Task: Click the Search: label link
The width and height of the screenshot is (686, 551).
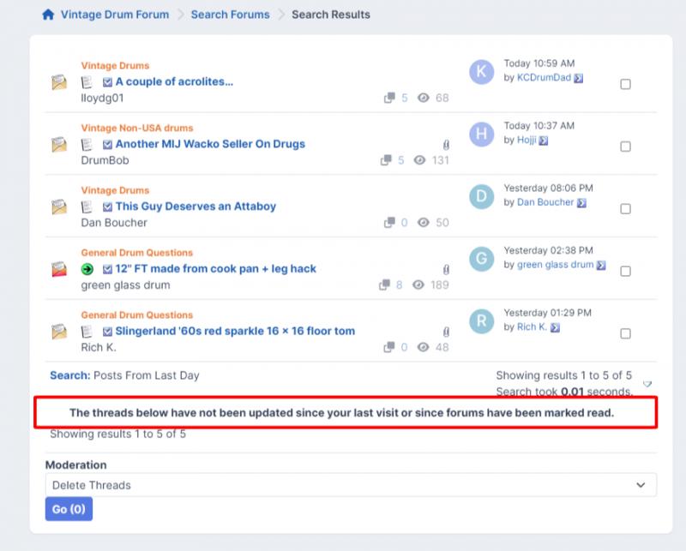Action: (x=69, y=375)
